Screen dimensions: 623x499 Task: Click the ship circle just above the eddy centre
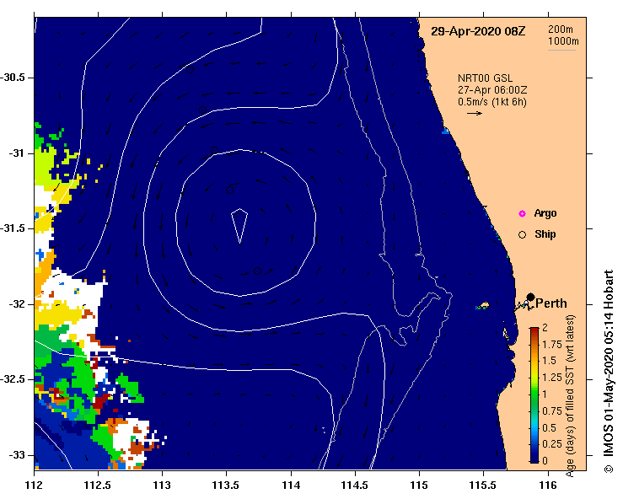229,190
